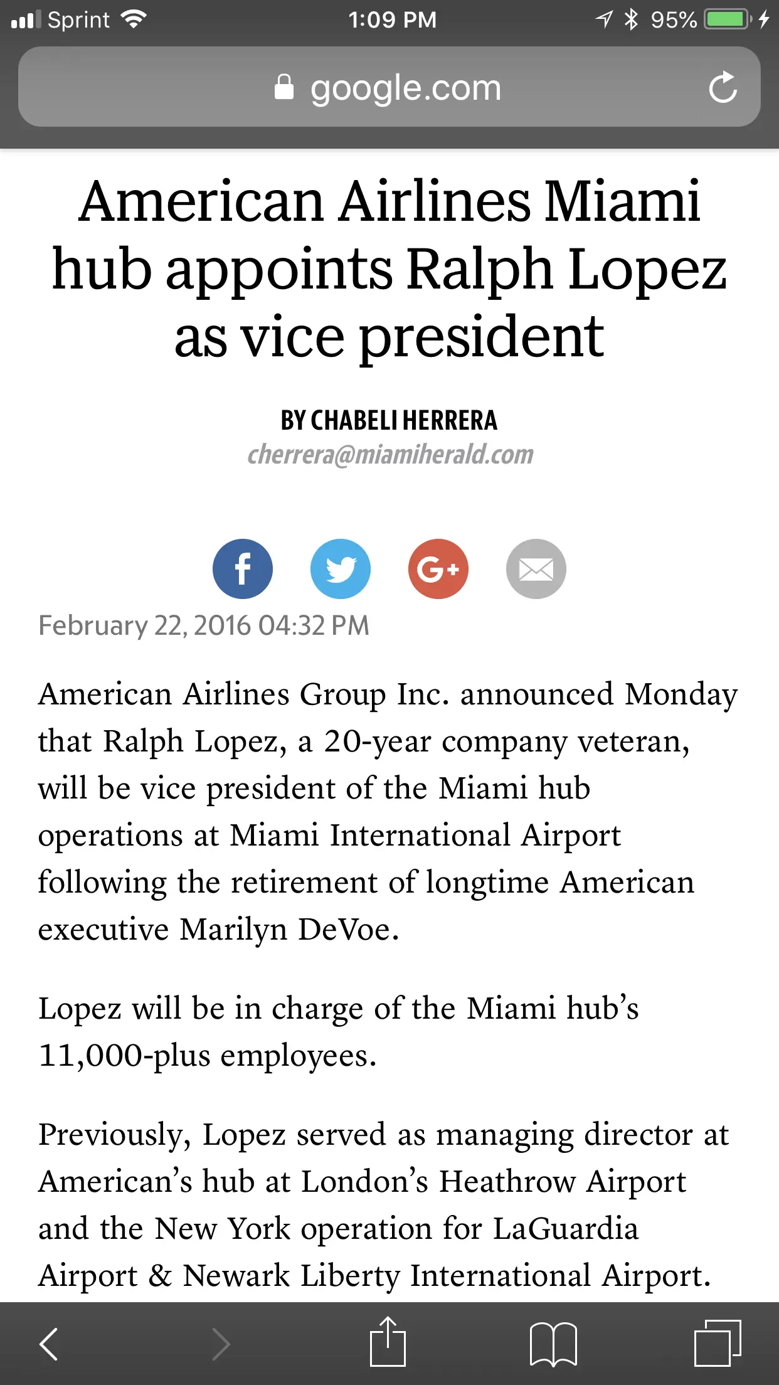Show all open tabs
The width and height of the screenshot is (779, 1385).
(718, 1344)
